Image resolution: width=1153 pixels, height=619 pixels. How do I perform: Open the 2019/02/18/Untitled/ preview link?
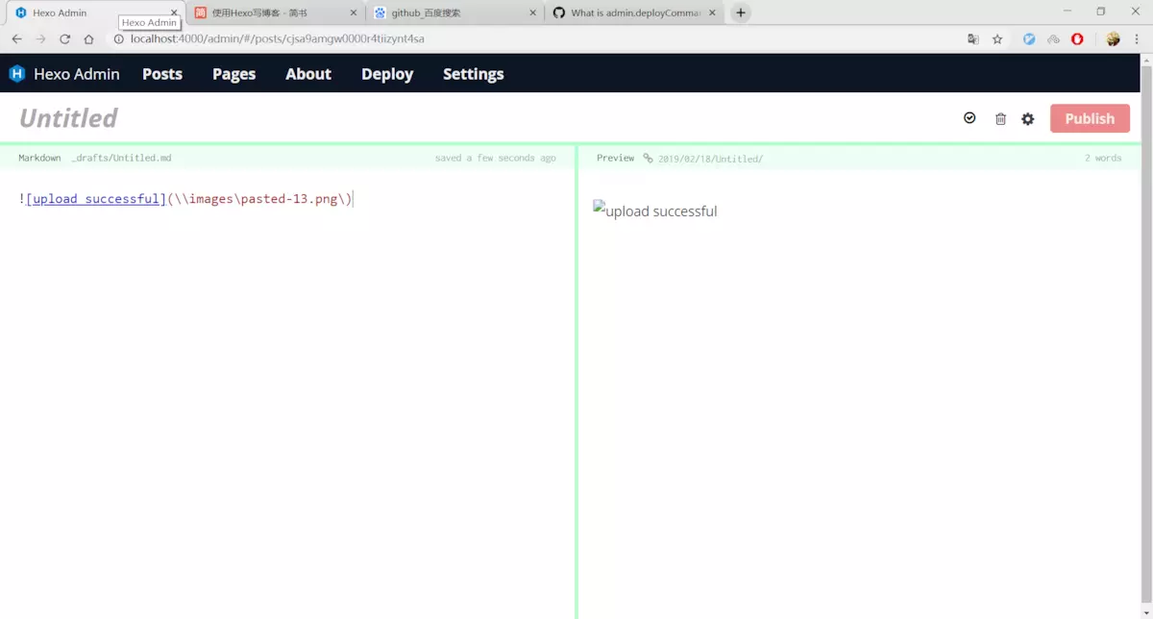[710, 159]
